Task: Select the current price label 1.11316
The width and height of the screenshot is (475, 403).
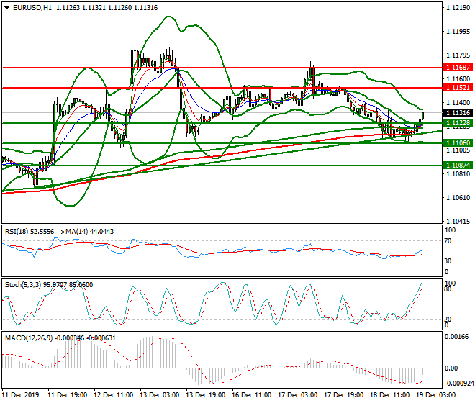Action: (x=458, y=113)
